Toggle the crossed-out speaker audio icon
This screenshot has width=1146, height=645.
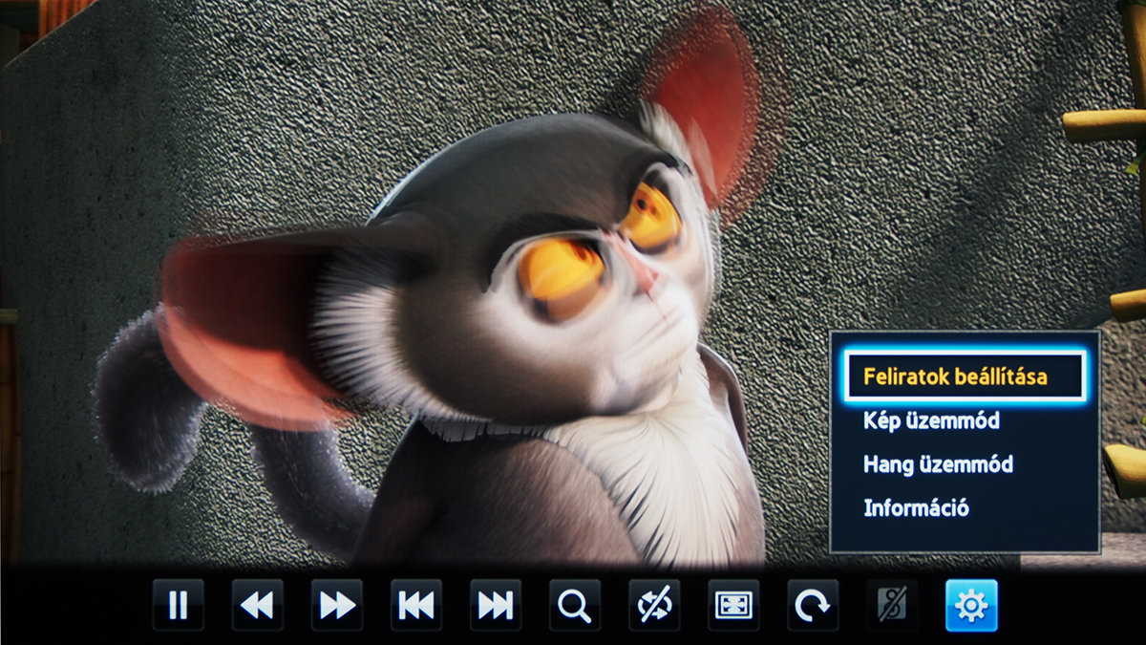tap(892, 605)
